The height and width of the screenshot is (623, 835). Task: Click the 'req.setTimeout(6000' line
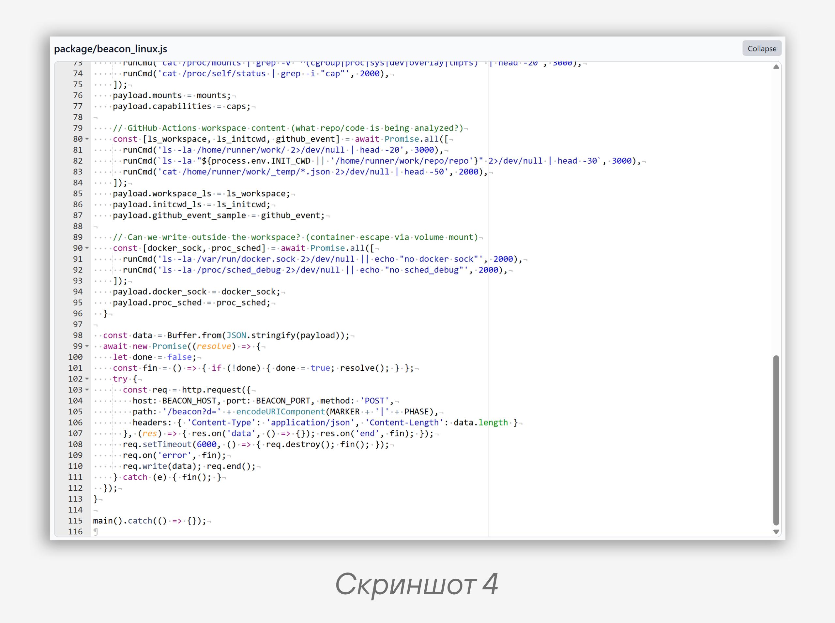[x=256, y=444]
